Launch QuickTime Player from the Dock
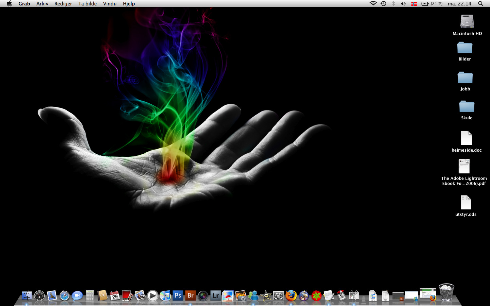The width and height of the screenshot is (490, 306). [152, 295]
